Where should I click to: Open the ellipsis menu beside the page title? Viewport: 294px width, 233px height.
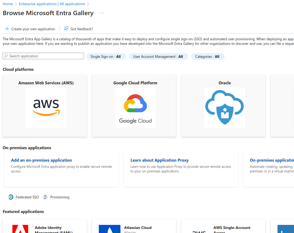(x=102, y=13)
